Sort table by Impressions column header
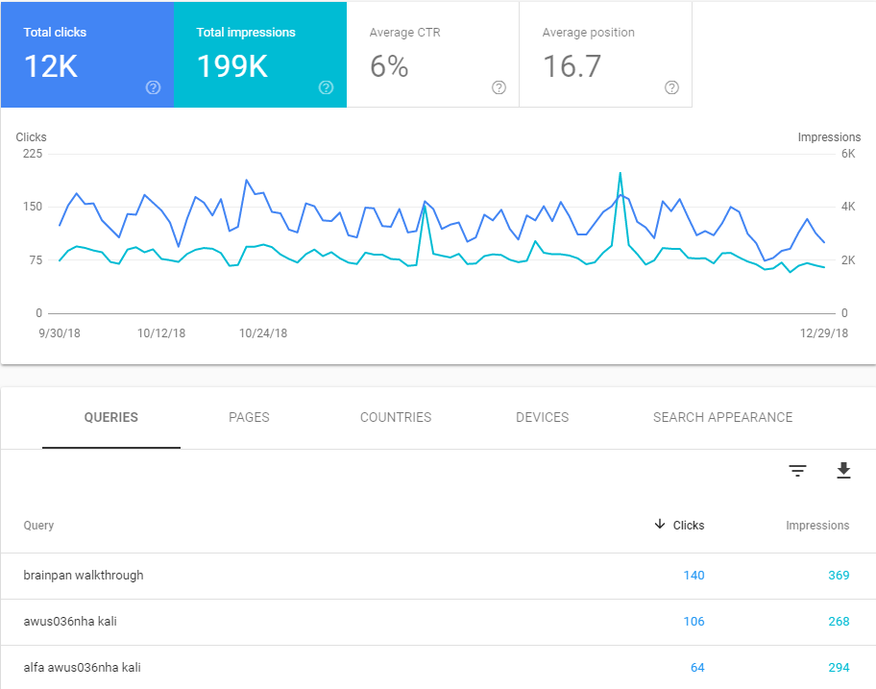This screenshot has width=876, height=689. [817, 526]
